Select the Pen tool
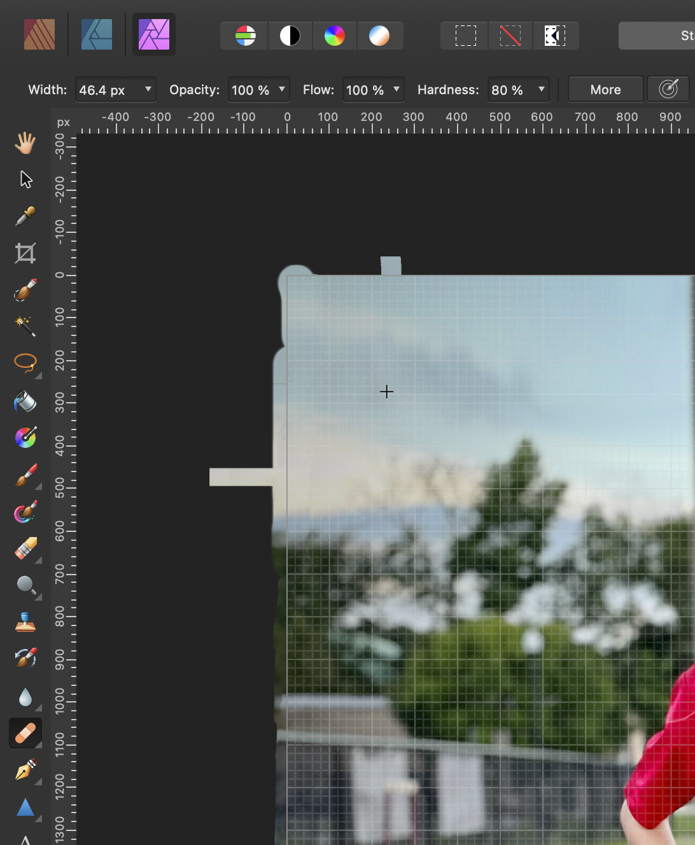695x845 pixels. coord(25,770)
